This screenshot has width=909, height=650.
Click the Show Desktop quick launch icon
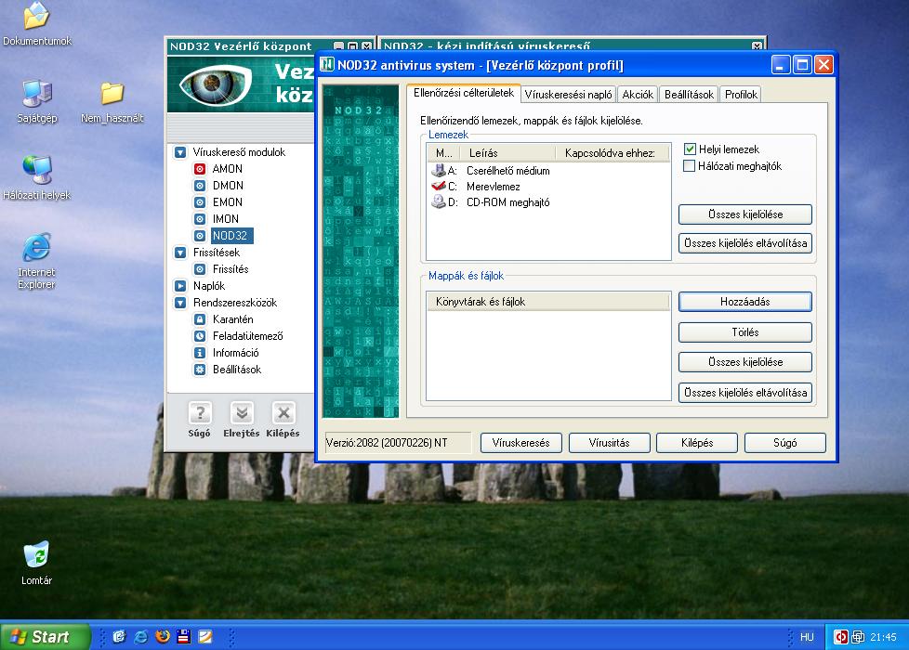click(119, 637)
